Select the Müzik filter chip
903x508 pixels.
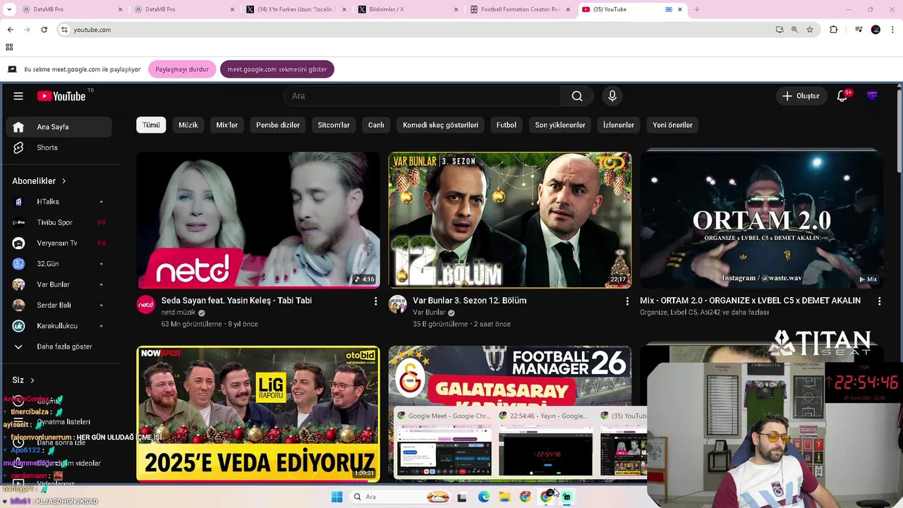coord(188,125)
